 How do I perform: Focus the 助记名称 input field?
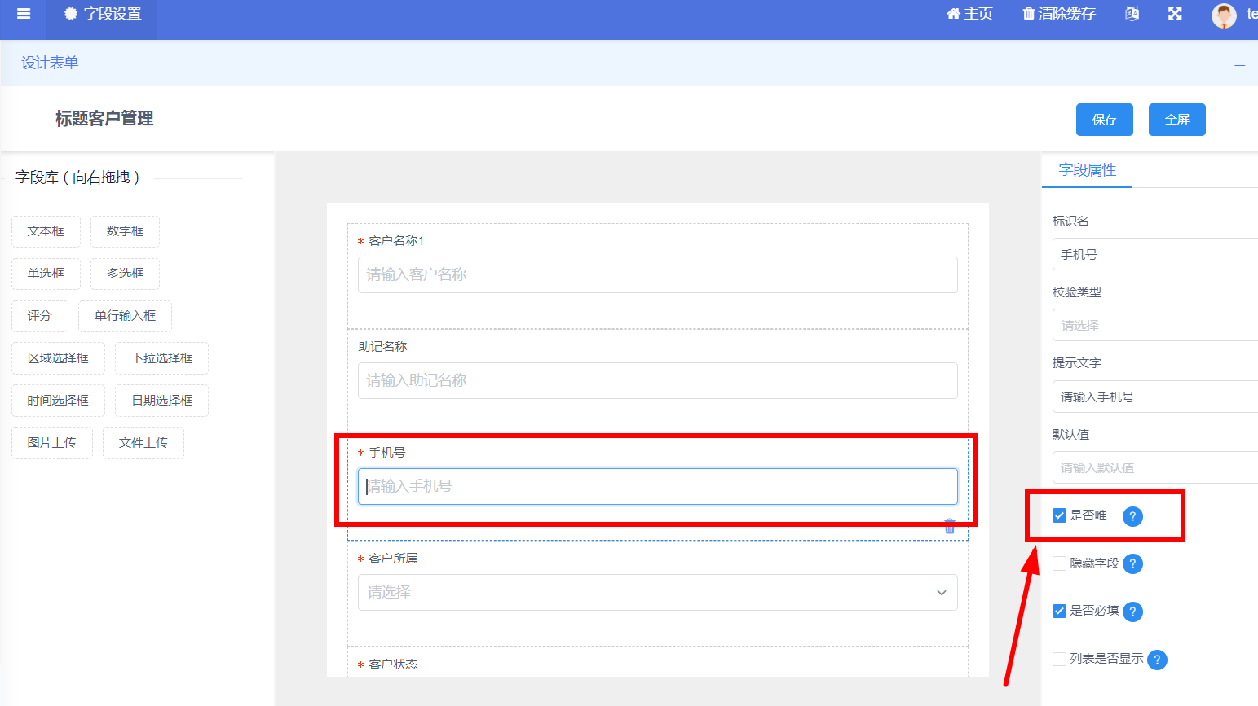click(x=657, y=381)
